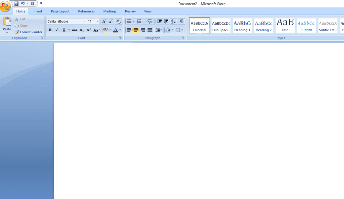Image resolution: width=344 pixels, height=199 pixels.
Task: Align text to the left
Action: 129,30
